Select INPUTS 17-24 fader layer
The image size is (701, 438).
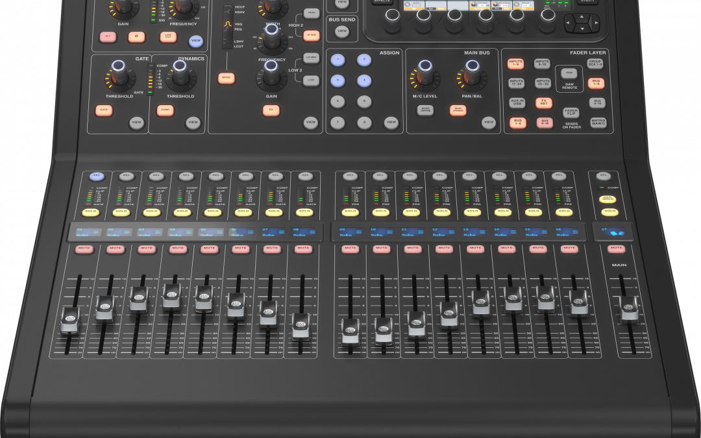517,83
